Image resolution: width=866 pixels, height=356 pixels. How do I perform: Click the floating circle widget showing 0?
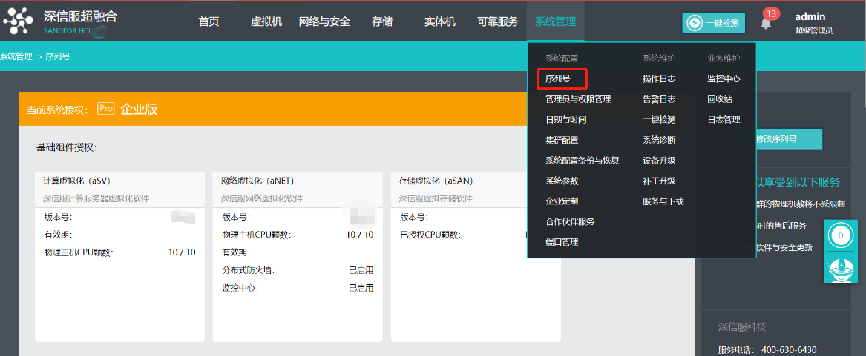(x=840, y=236)
